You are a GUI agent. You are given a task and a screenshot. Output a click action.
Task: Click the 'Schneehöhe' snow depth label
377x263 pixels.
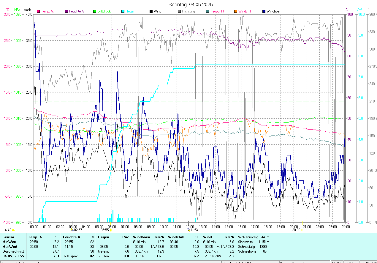(x=247, y=251)
